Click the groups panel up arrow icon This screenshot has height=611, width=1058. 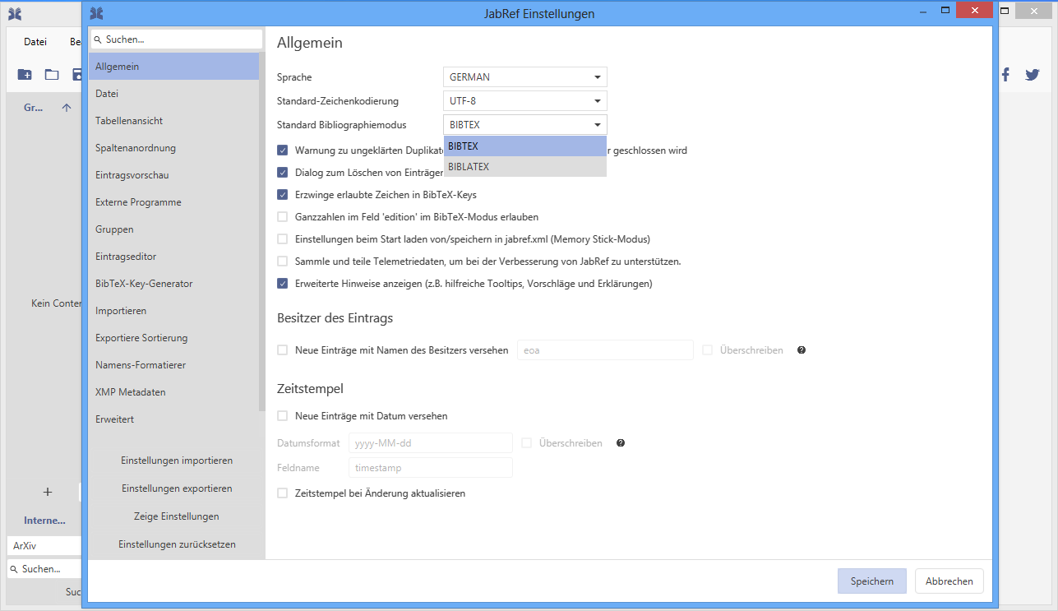coord(67,108)
